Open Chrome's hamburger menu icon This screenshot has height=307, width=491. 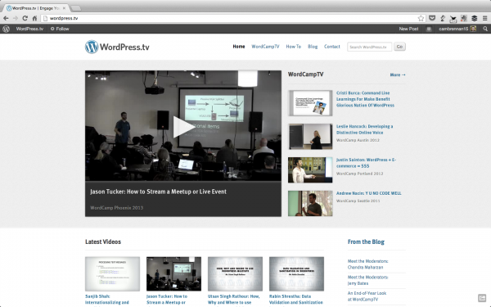pyautogui.click(x=484, y=19)
